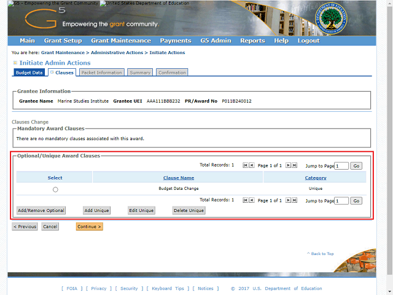Go to last page in top pager

pos(295,165)
